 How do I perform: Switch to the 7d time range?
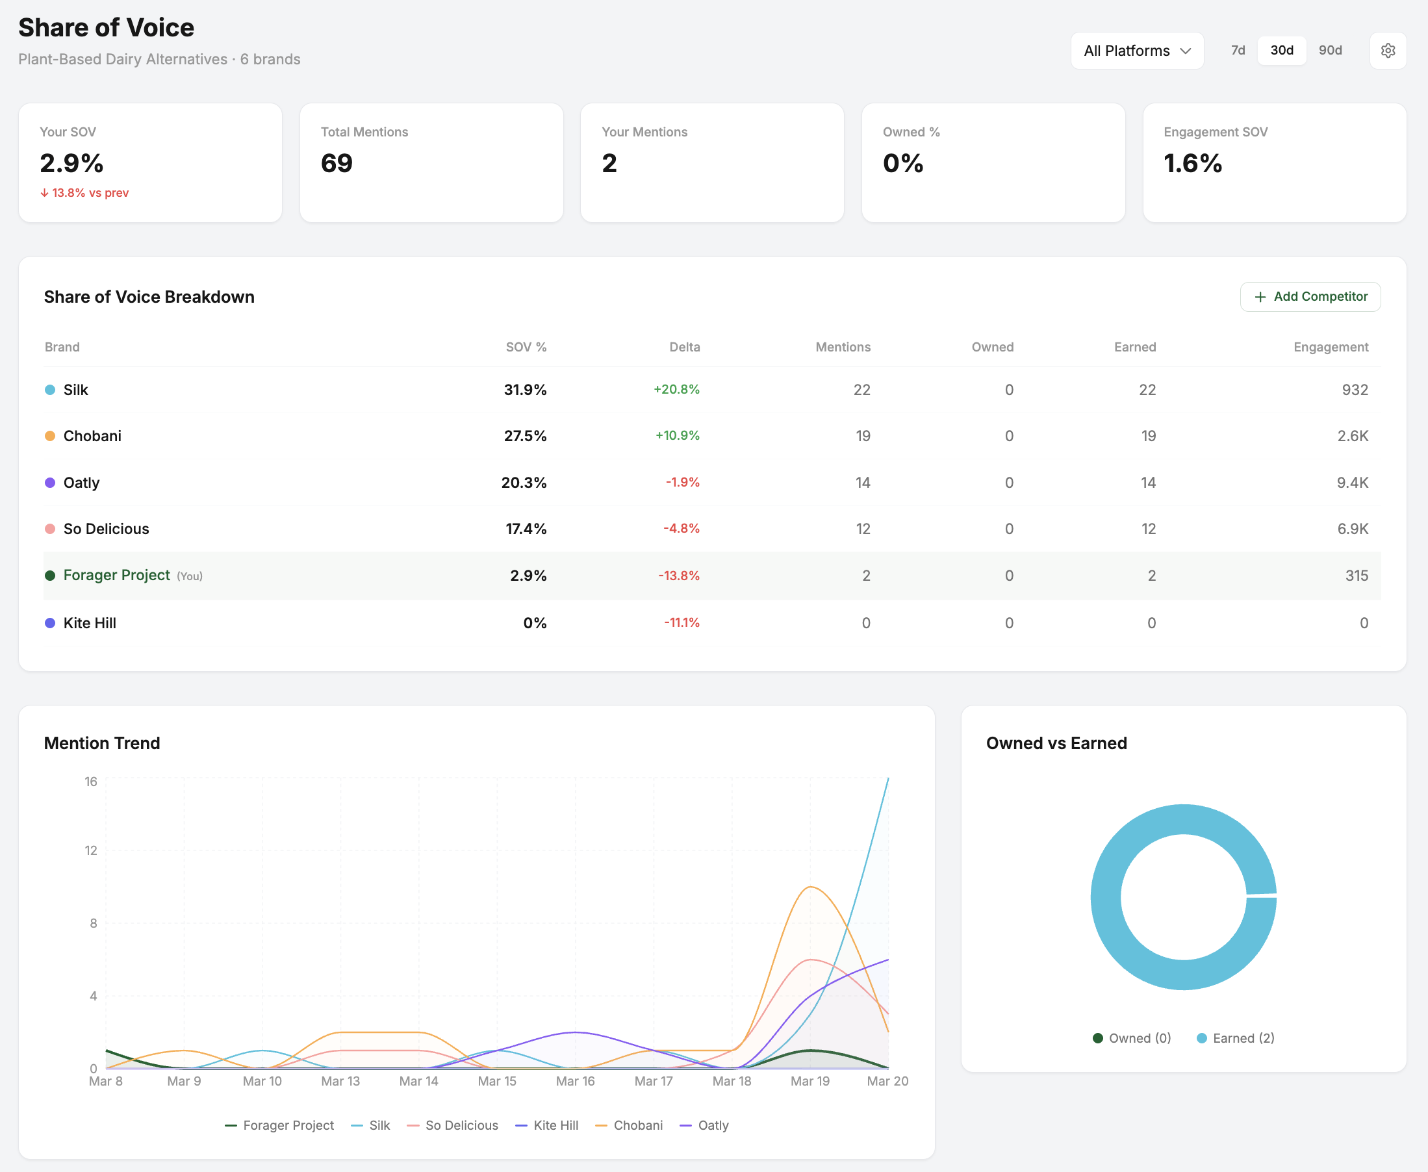point(1238,51)
